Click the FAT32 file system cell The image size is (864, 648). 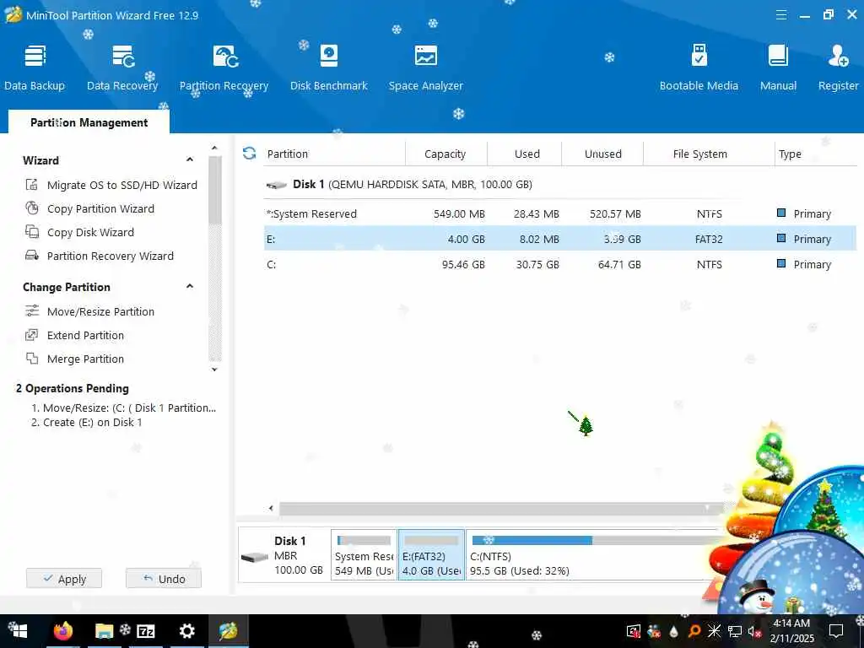click(709, 239)
